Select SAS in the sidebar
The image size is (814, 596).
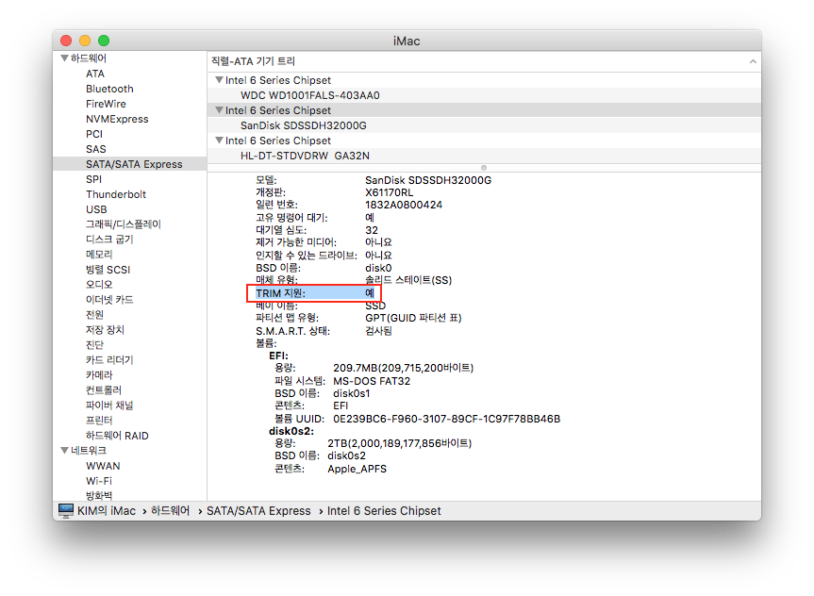pyautogui.click(x=95, y=149)
